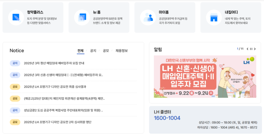The height and width of the screenshot is (137, 264).
Task: Open the 청약플러스 pencil icon
Action: point(16,17)
